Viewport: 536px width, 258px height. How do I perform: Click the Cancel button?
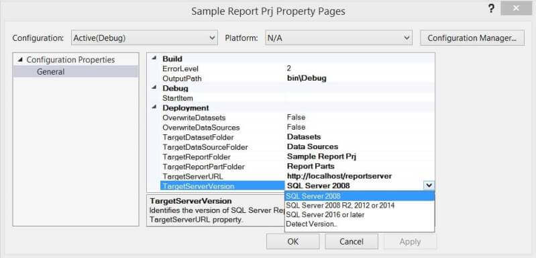(352, 242)
